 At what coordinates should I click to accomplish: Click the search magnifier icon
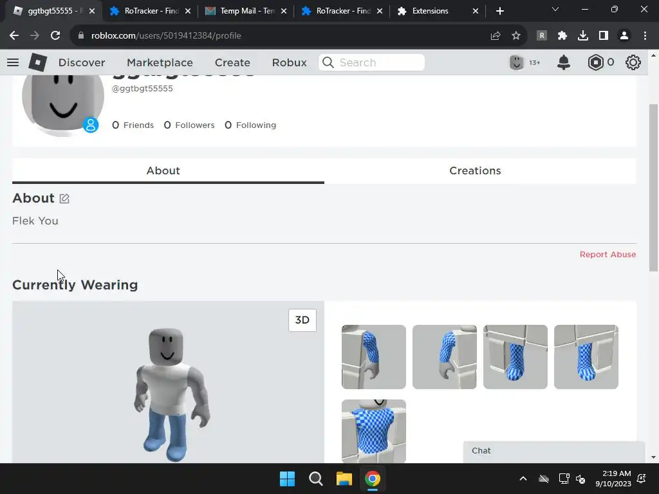[328, 62]
